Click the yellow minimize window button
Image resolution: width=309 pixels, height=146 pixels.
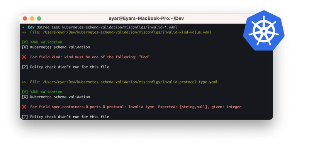32,19
